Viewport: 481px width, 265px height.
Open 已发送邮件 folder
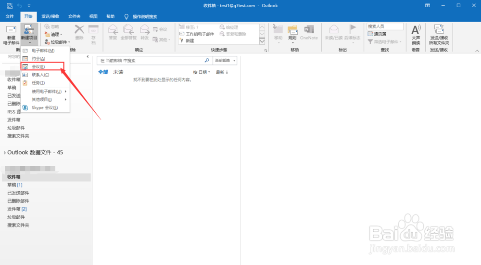tap(18, 193)
